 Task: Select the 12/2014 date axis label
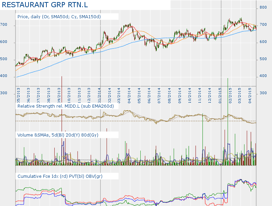pyautogui.click(x=209, y=96)
